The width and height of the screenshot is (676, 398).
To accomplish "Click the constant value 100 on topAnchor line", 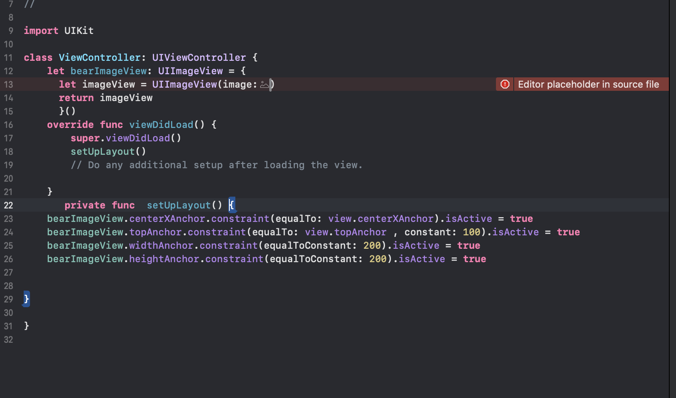I will [471, 232].
